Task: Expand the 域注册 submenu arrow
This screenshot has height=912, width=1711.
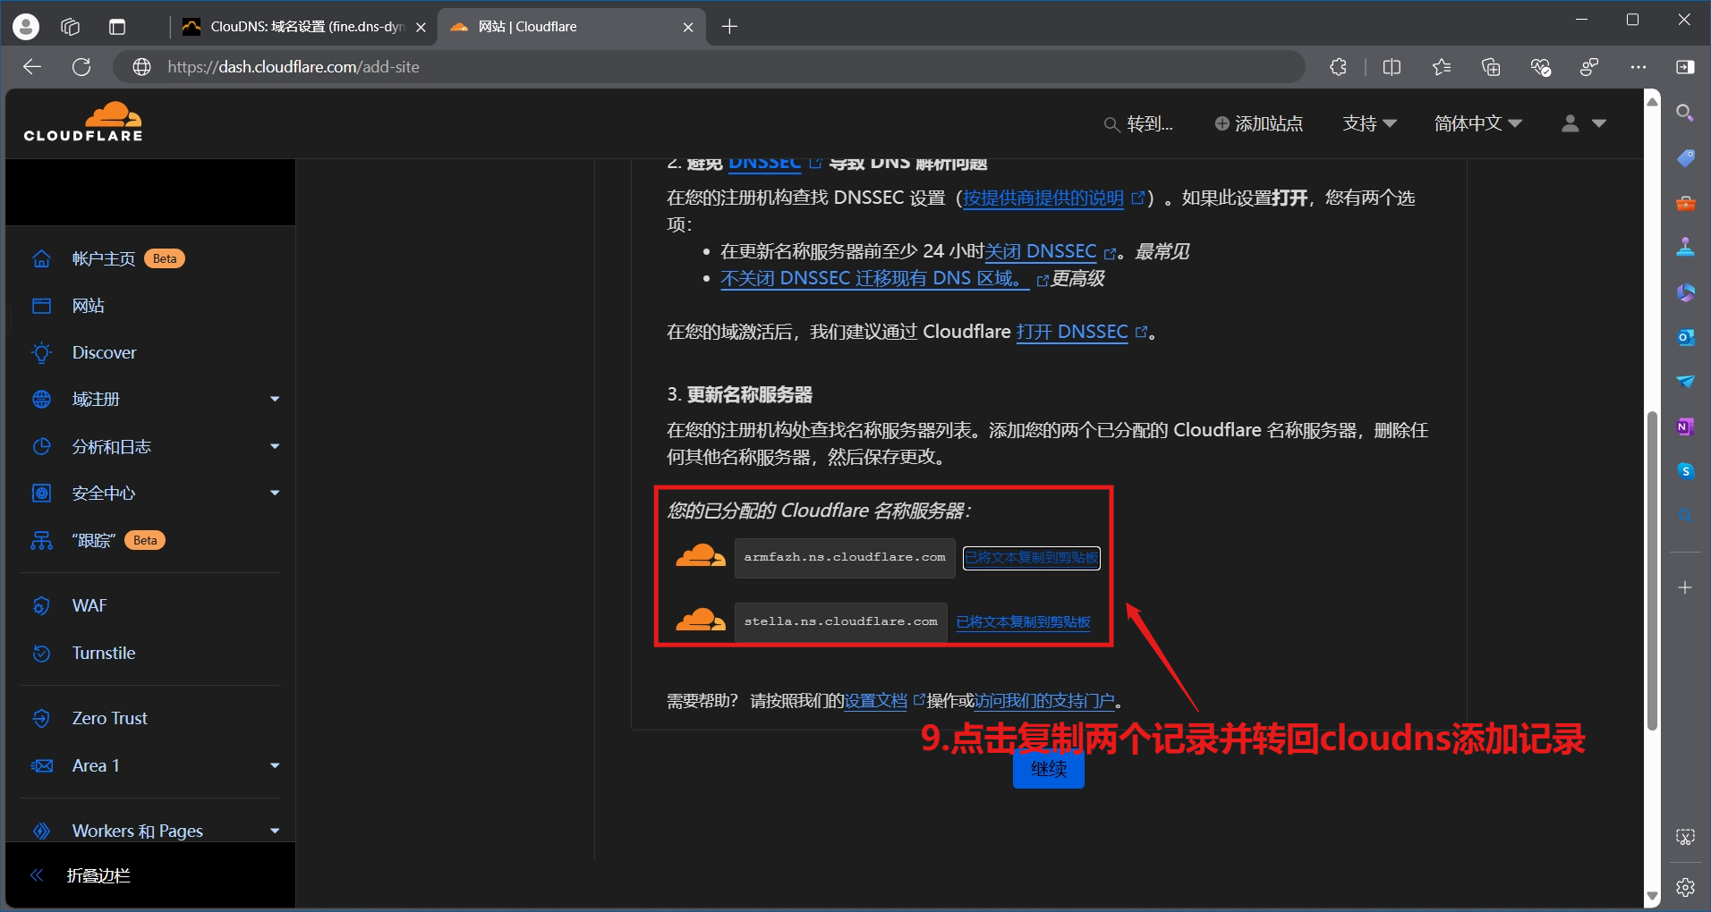Action: tap(275, 399)
